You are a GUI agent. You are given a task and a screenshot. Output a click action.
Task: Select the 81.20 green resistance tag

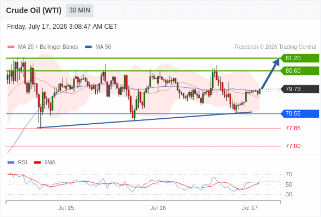[x=300, y=58]
